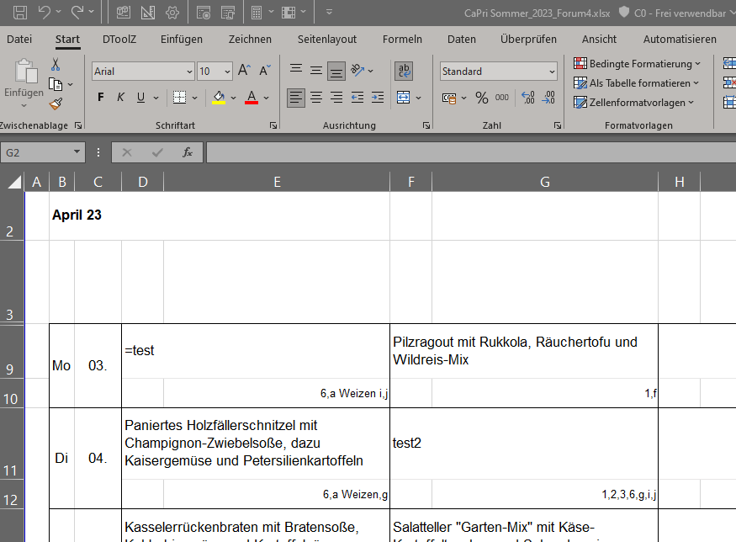Increase the font size with the larger A
The height and width of the screenshot is (542, 736).
(x=244, y=71)
